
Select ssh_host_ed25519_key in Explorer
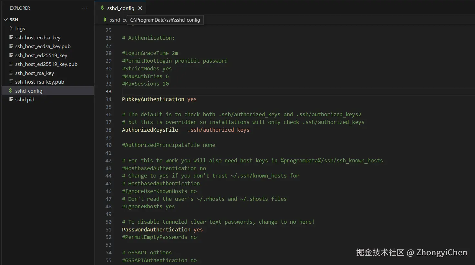41,56
